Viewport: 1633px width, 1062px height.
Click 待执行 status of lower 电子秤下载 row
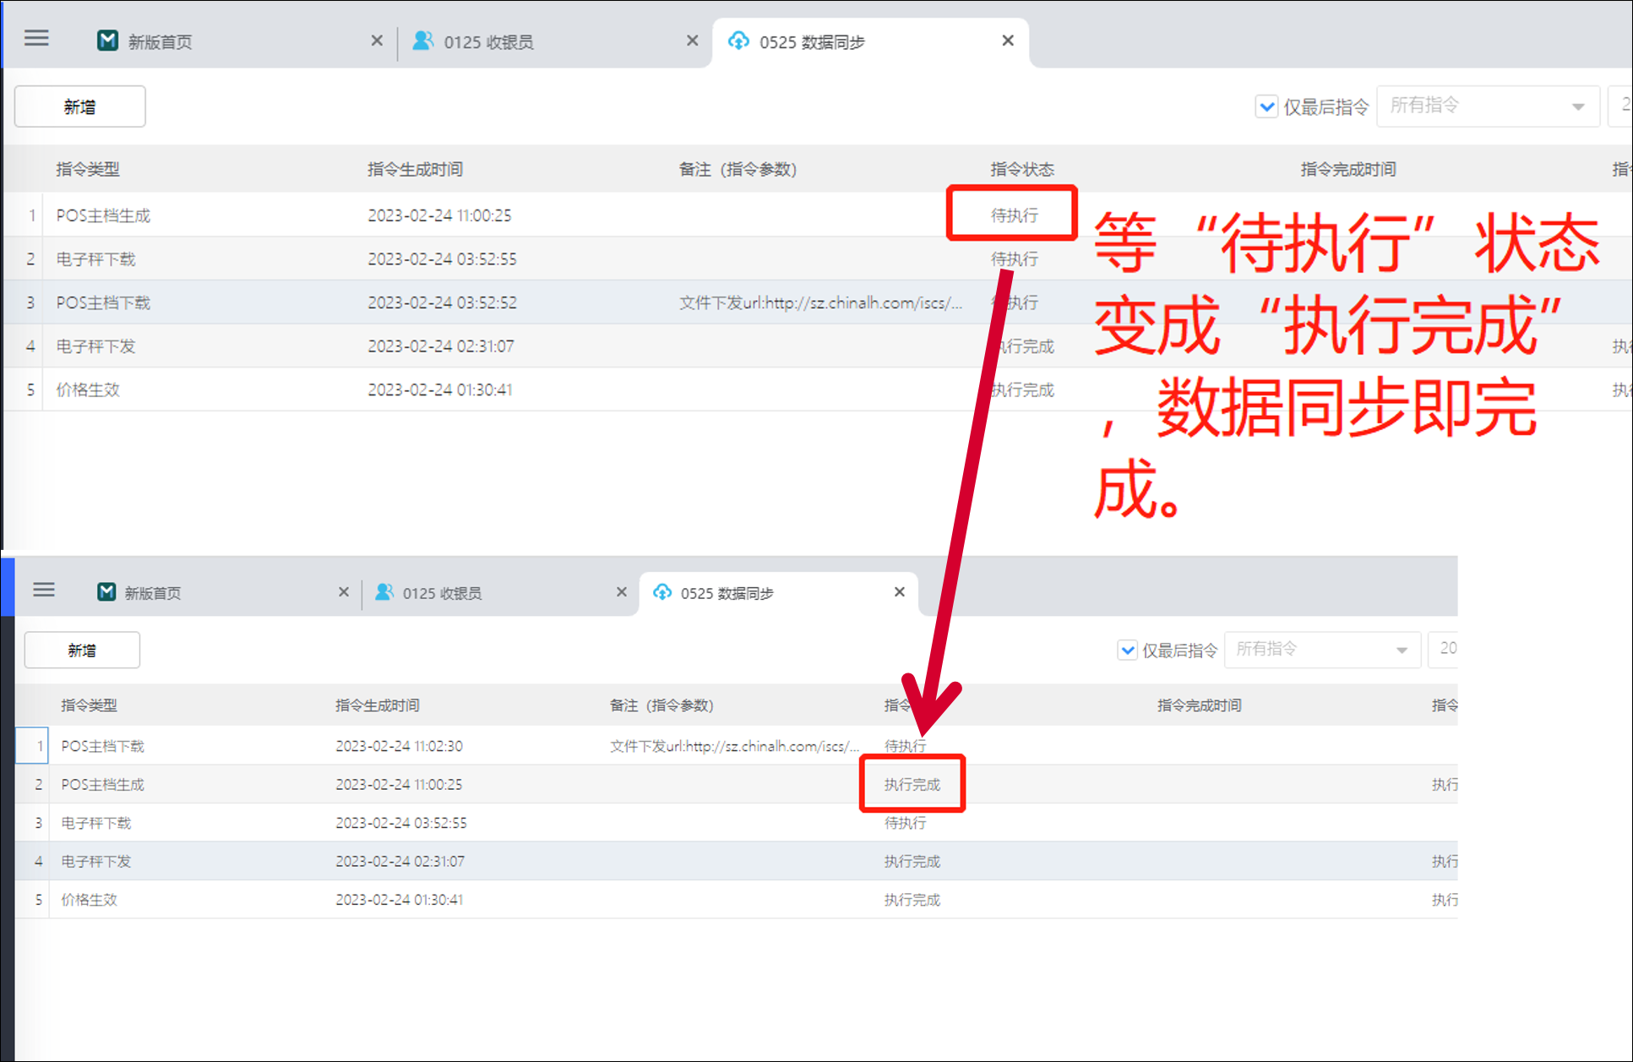pos(906,823)
